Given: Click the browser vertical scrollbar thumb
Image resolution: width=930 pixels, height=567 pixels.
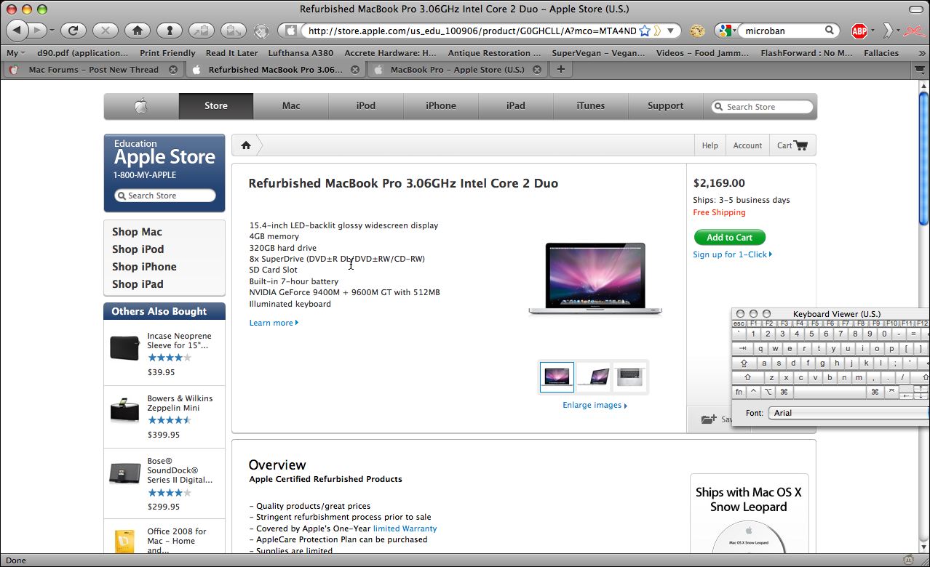Looking at the screenshot, I should point(923,158).
